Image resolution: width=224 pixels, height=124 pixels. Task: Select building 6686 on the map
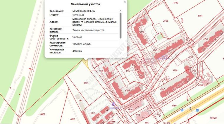point(113,122)
